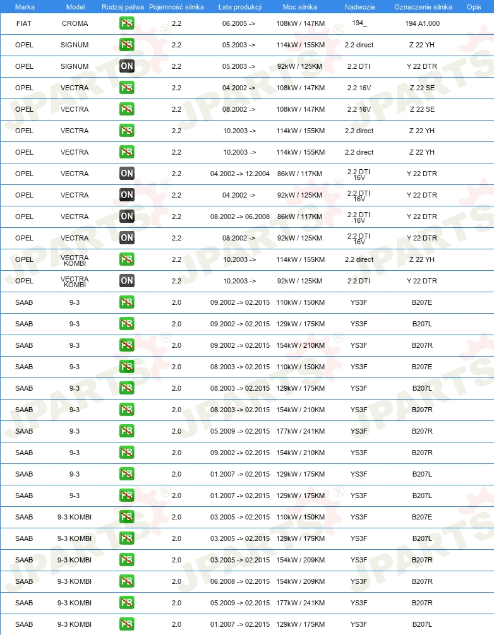Screen dimensions: 494x635
Task: Click the petrol icon in 9-3 KOMBI 05.2009 row
Action: click(x=127, y=603)
